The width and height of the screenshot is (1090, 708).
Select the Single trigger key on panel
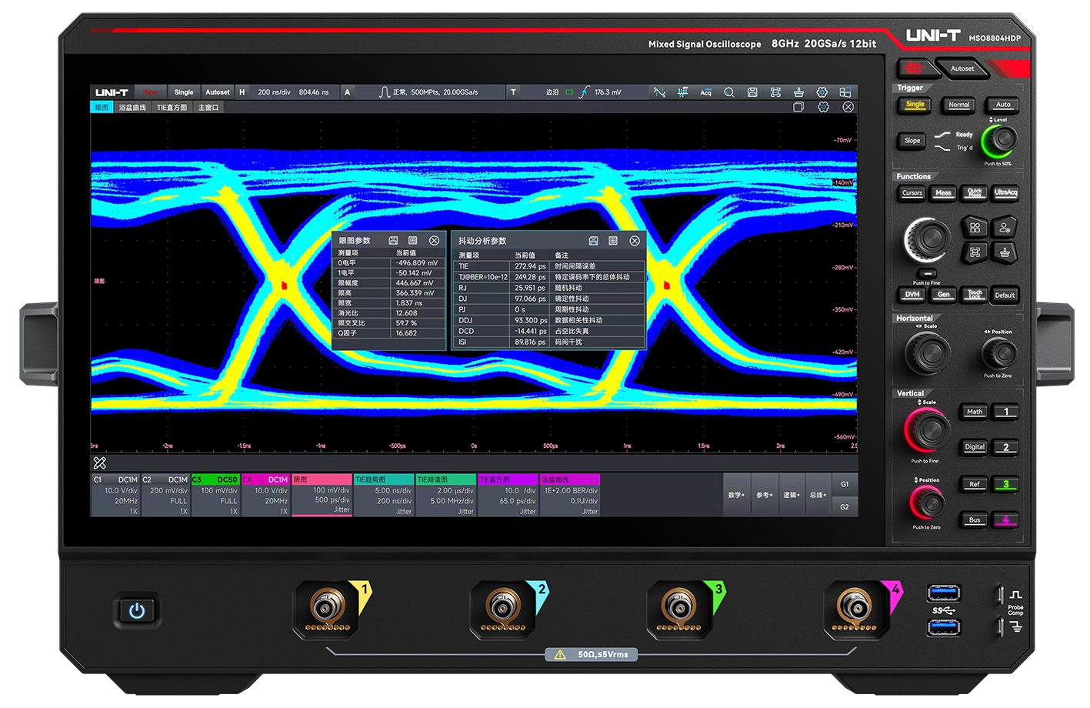(915, 105)
